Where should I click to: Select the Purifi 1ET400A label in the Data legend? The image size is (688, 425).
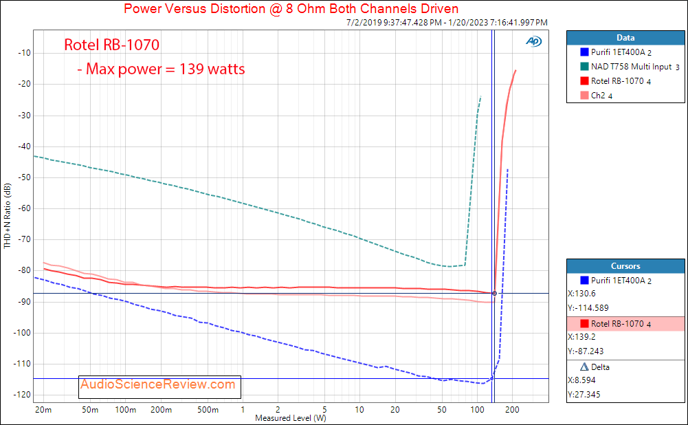(x=621, y=52)
